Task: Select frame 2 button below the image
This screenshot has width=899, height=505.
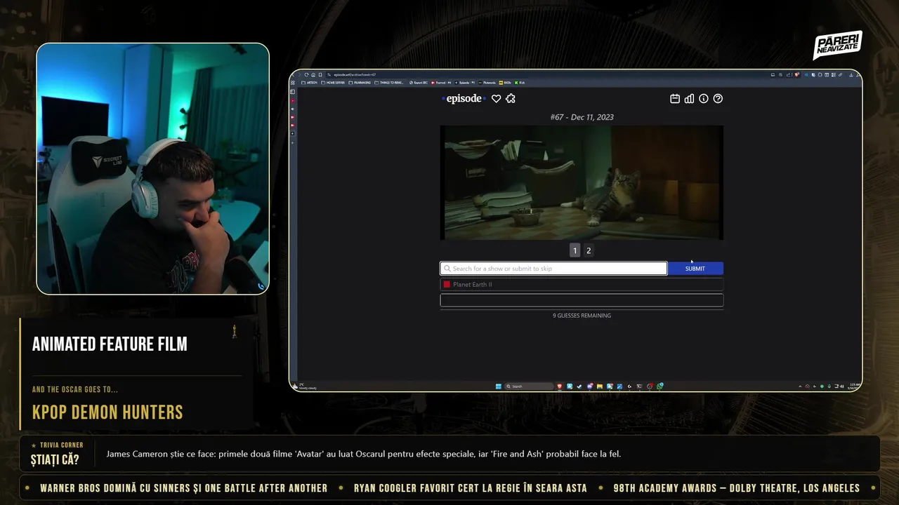Action: (x=589, y=250)
